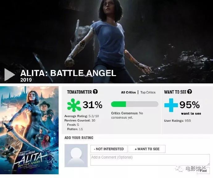Open the Alita movie poster thumbnail
Image resolution: width=213 pixels, height=178 pixels.
click(x=29, y=130)
